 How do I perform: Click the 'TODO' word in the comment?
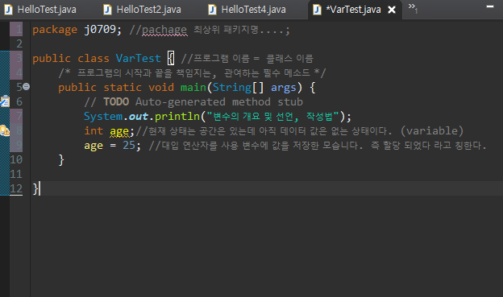click(116, 101)
